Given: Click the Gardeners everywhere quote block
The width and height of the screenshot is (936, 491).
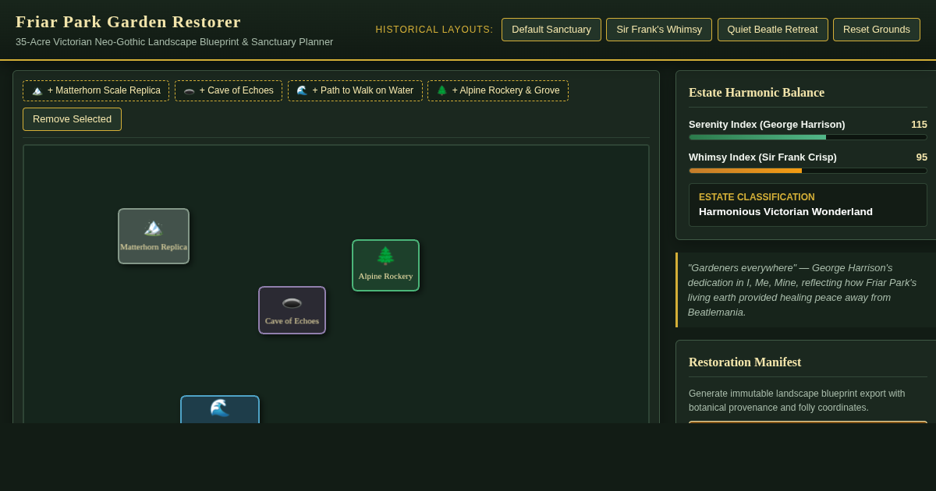Looking at the screenshot, I should point(807,290).
